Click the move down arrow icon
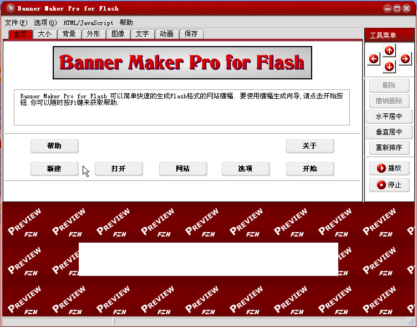This screenshot has width=417, height=327. click(389, 67)
